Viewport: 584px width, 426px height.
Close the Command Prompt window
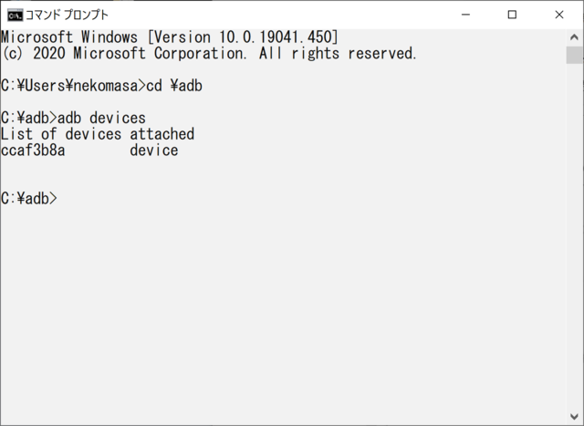click(559, 15)
